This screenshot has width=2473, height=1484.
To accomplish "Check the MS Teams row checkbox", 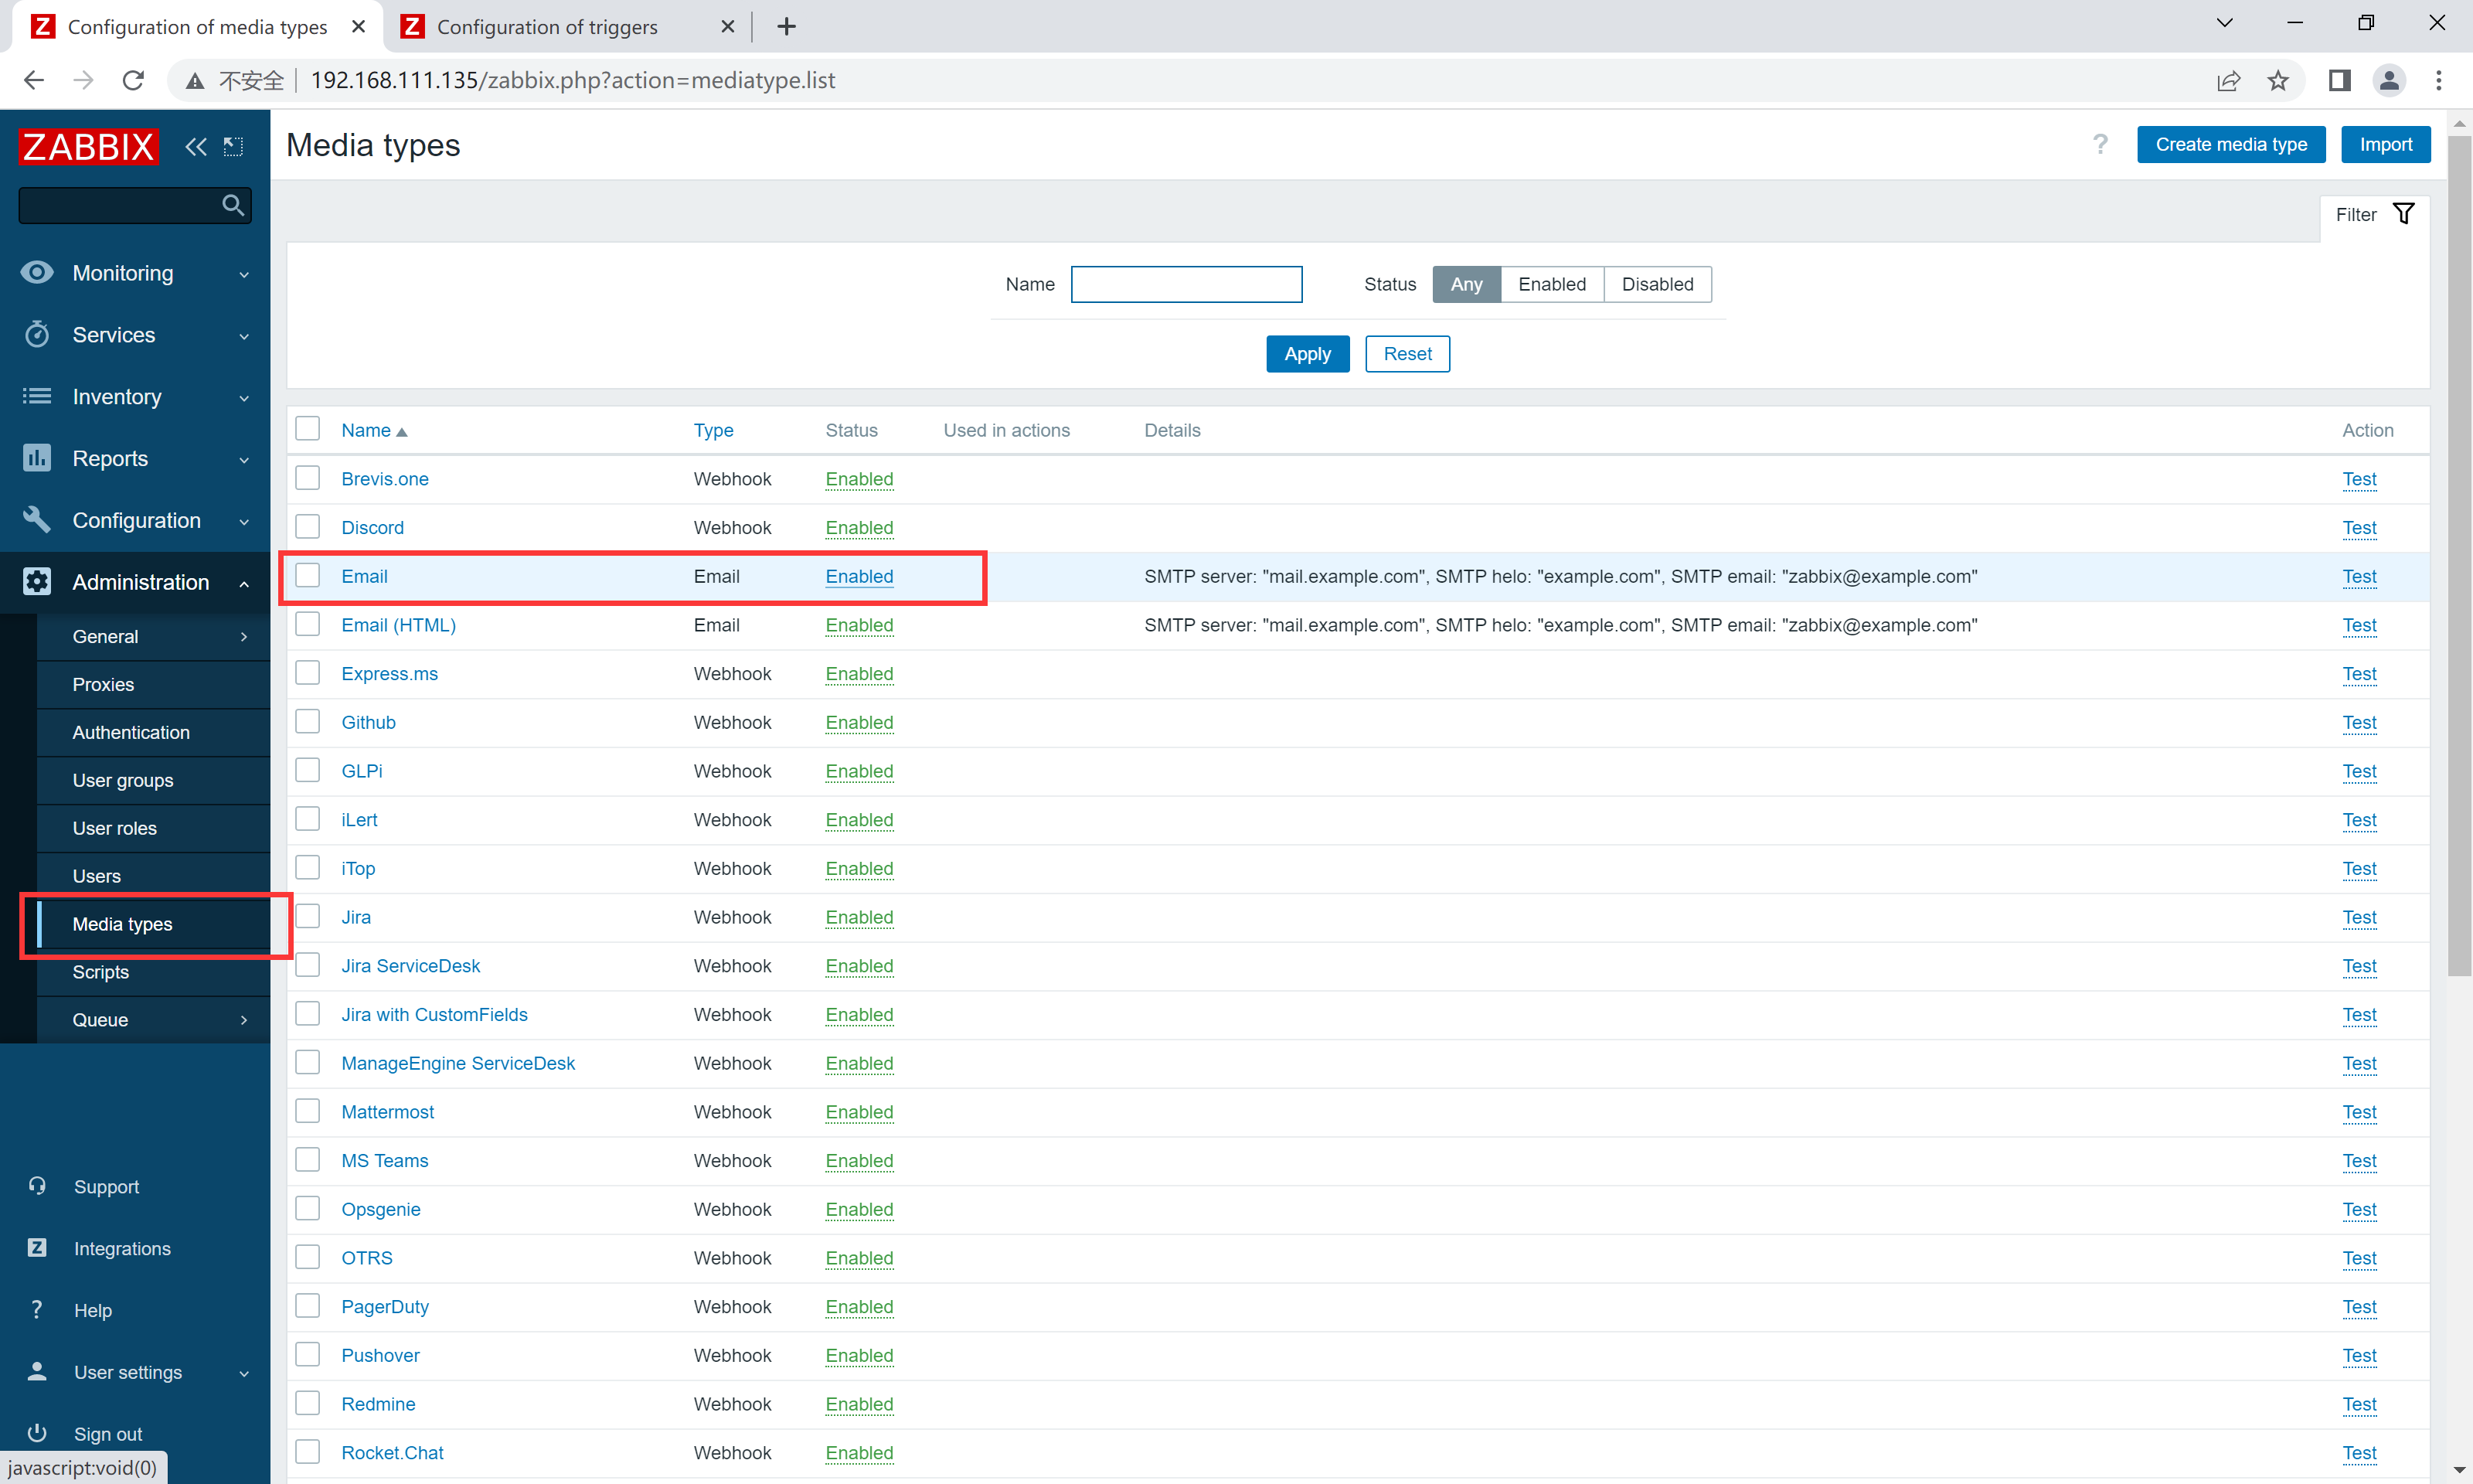I will pos(308,1160).
